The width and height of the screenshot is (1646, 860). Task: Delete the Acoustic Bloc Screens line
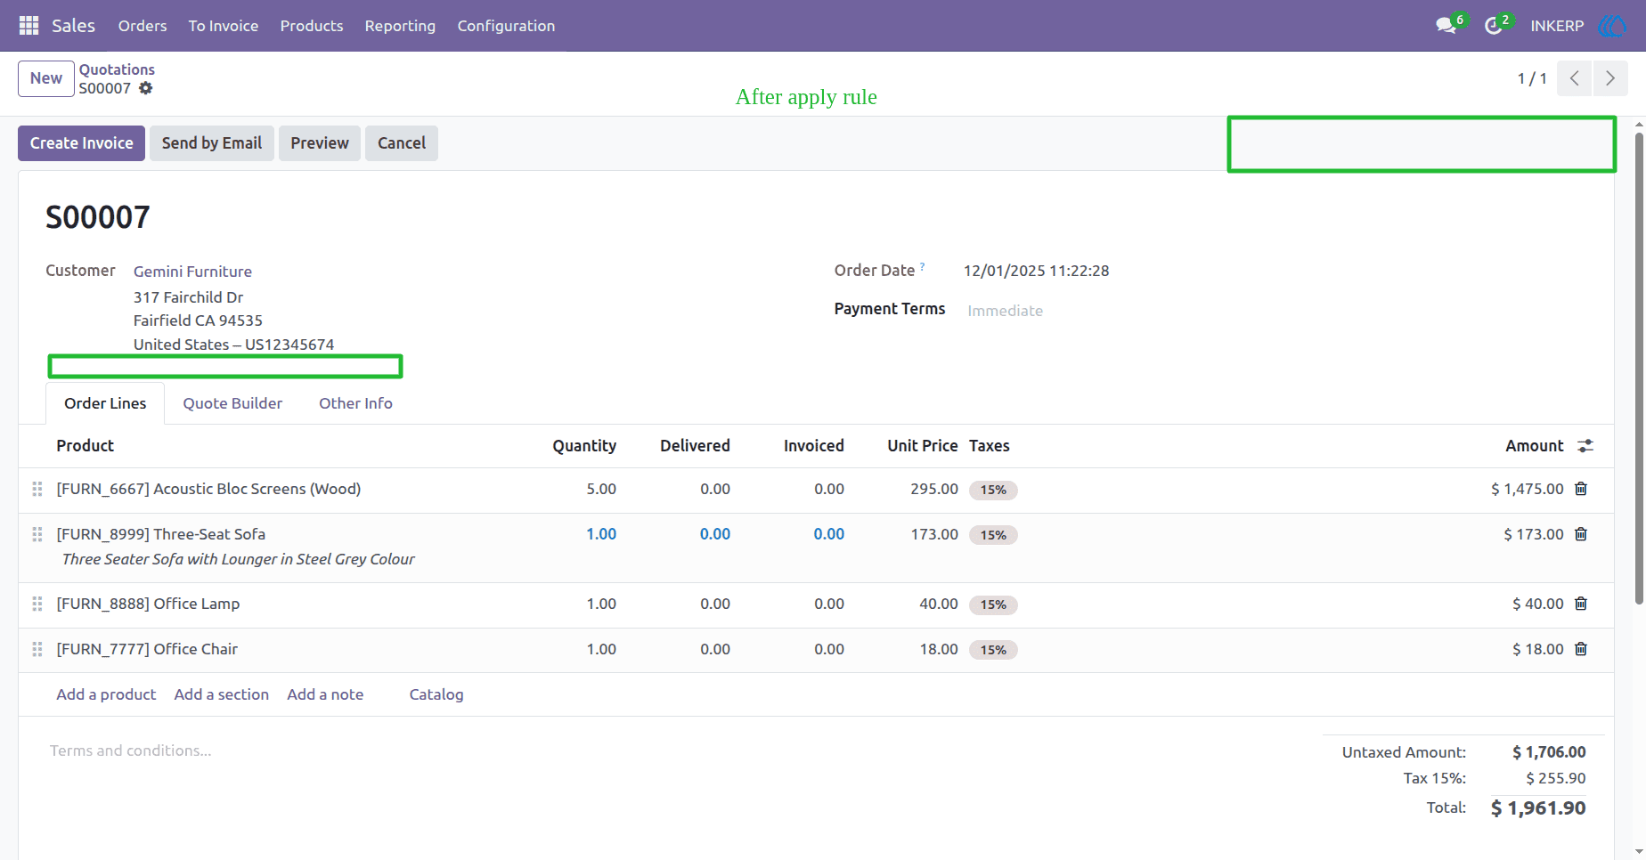(1581, 489)
